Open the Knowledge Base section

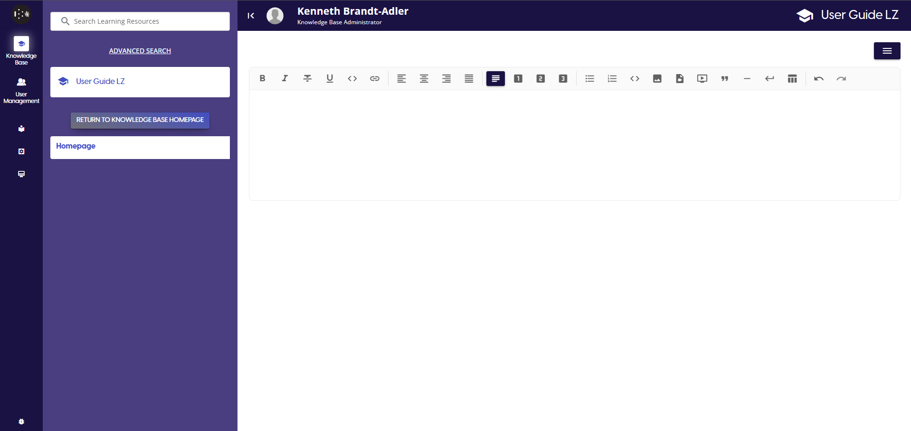[x=21, y=50]
